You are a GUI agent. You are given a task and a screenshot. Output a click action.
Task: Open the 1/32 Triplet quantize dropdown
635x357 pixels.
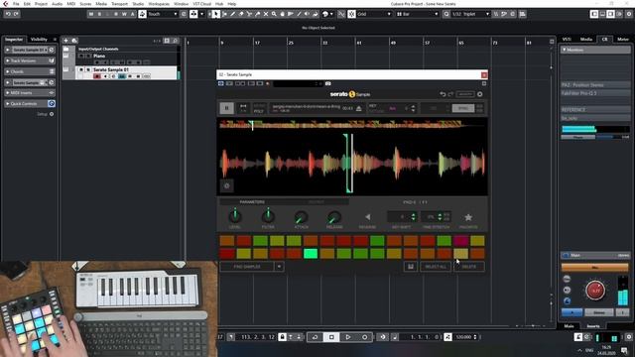click(470, 14)
